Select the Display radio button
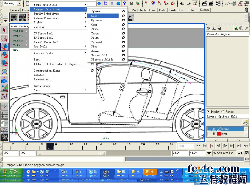 [208, 111]
